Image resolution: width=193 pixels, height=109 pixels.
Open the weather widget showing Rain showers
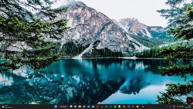[7, 107]
